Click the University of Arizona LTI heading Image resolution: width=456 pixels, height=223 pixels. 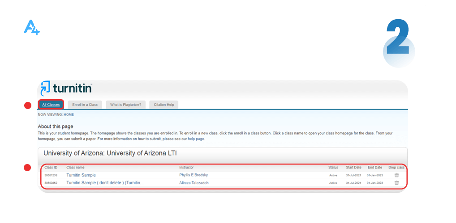[x=110, y=153]
